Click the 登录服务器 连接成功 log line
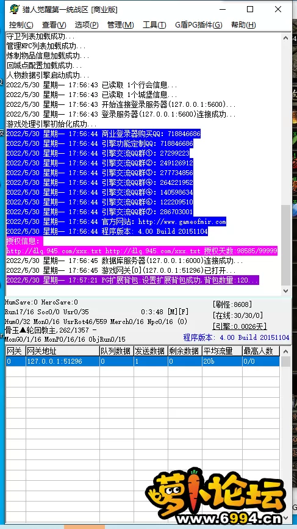The image size is (297, 529). pos(121,114)
